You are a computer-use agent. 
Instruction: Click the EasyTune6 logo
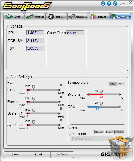(x=27, y=6)
